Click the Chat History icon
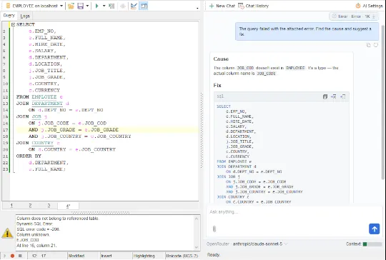Viewport: 386px width, 260px height. [x=241, y=6]
